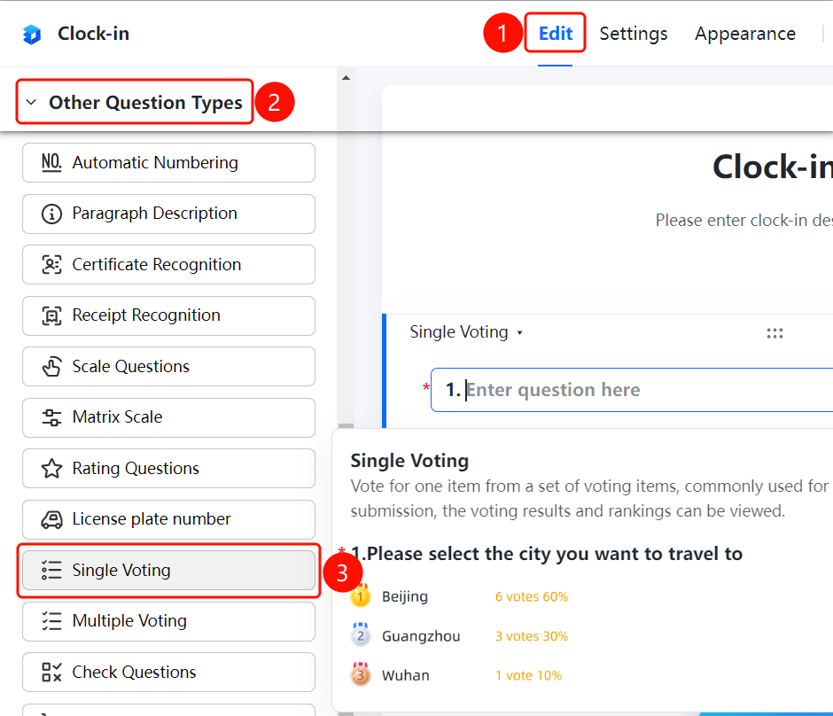
Task: Add a Single Voting question
Action: tap(169, 571)
